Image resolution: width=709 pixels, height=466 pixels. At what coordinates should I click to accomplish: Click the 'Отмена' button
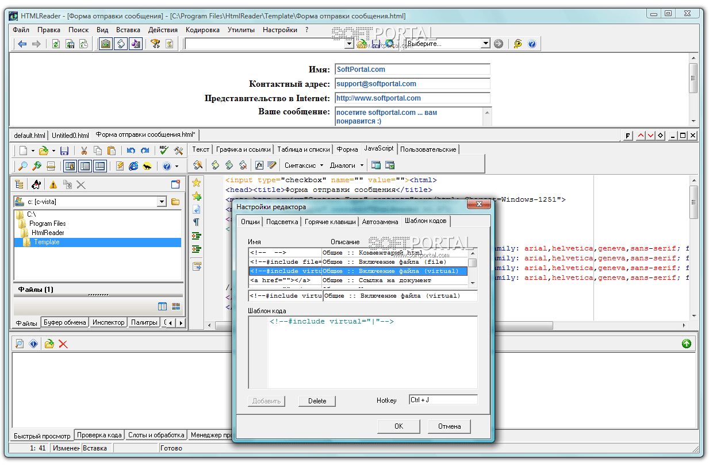tap(449, 426)
